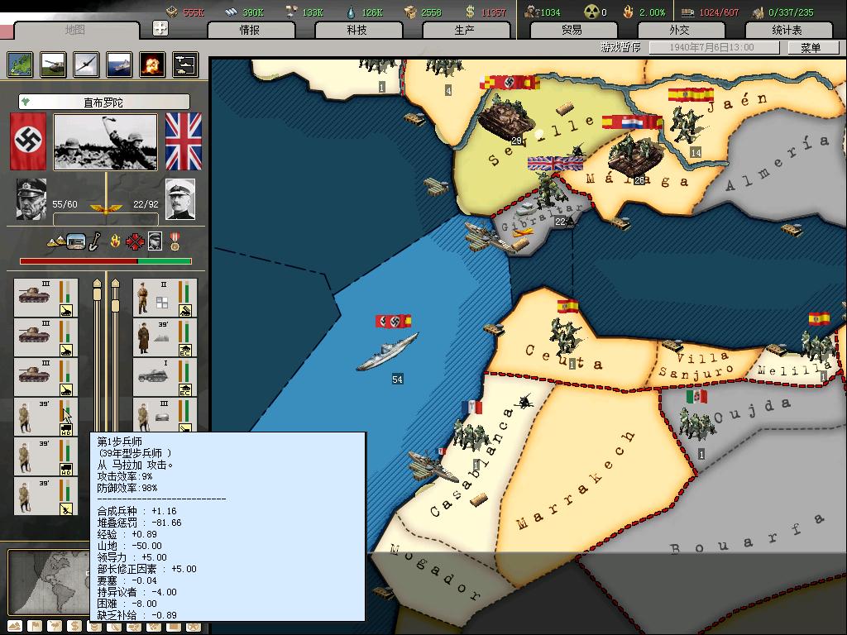Viewport: 847px width, 635px height.
Task: Click the red cross modifier icon
Action: click(x=135, y=242)
